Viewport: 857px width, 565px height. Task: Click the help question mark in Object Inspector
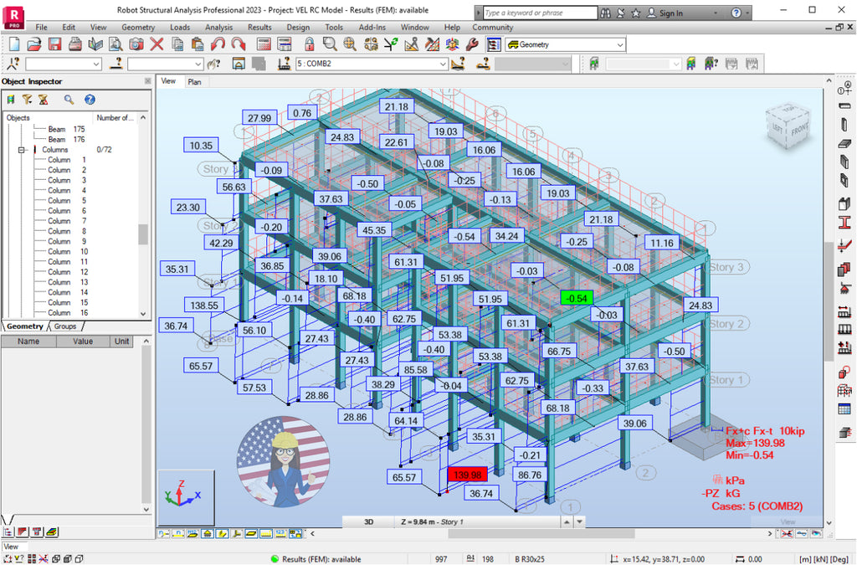pos(90,100)
